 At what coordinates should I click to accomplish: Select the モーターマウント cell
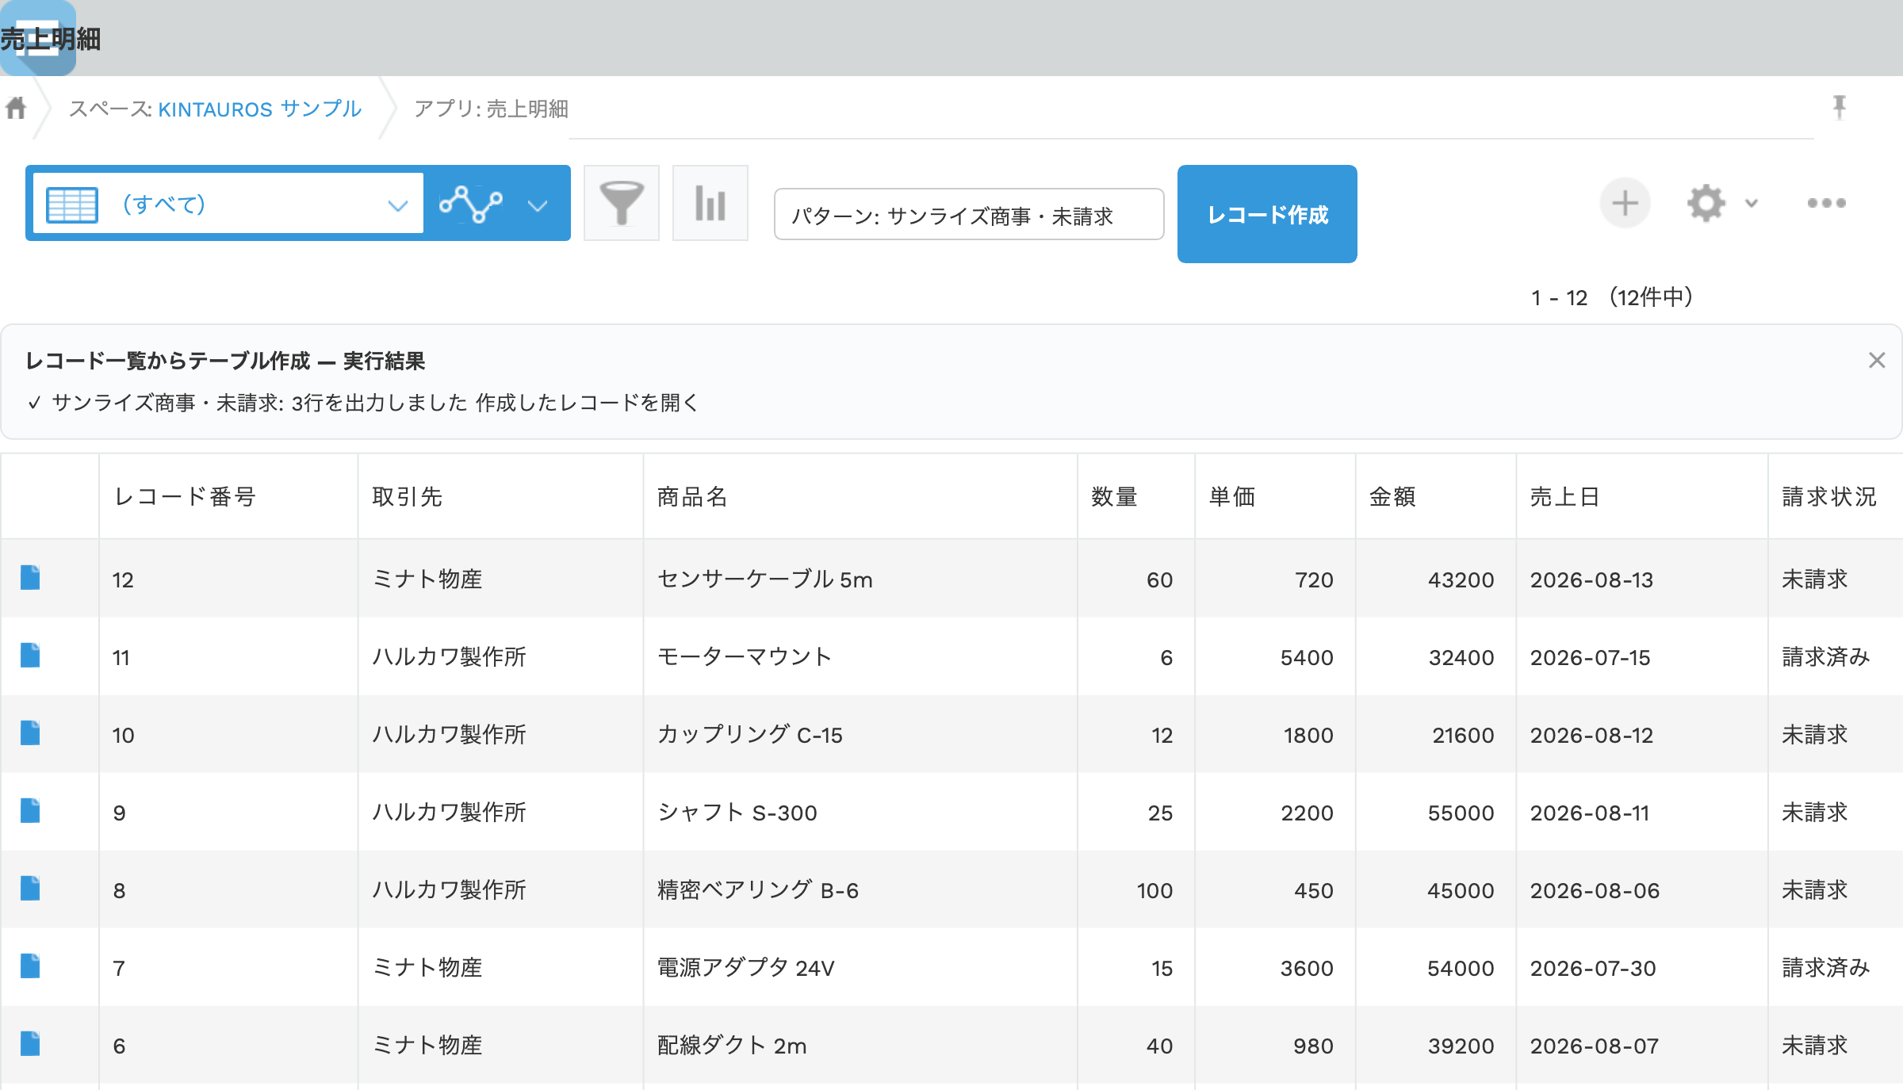(860, 656)
